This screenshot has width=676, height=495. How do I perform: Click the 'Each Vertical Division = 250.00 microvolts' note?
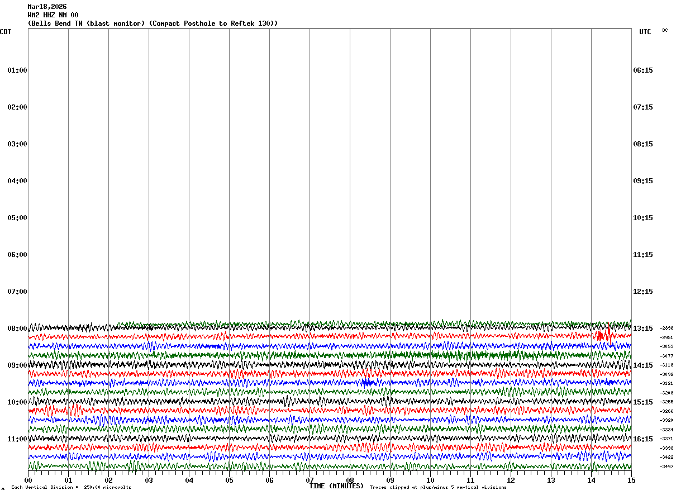tap(71, 488)
